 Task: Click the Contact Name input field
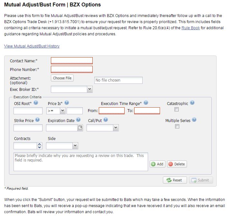72,61
